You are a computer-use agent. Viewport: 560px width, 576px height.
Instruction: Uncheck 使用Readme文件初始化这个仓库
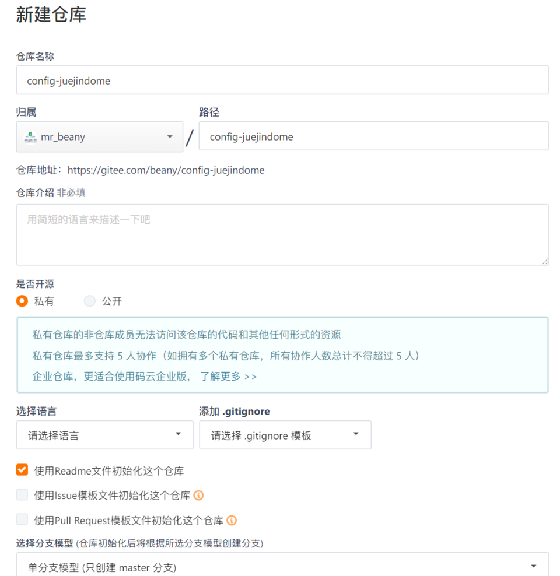[22, 469]
